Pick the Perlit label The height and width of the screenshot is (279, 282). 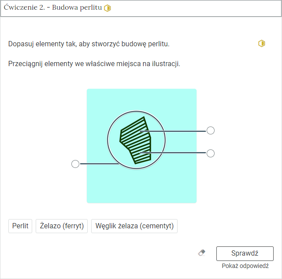(20, 226)
